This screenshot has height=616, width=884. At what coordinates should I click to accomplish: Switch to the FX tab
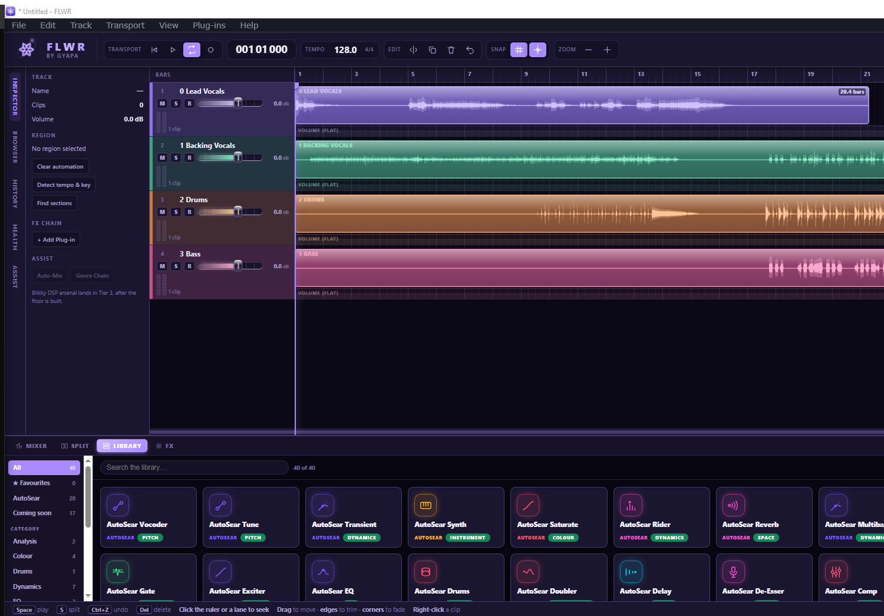(x=164, y=446)
